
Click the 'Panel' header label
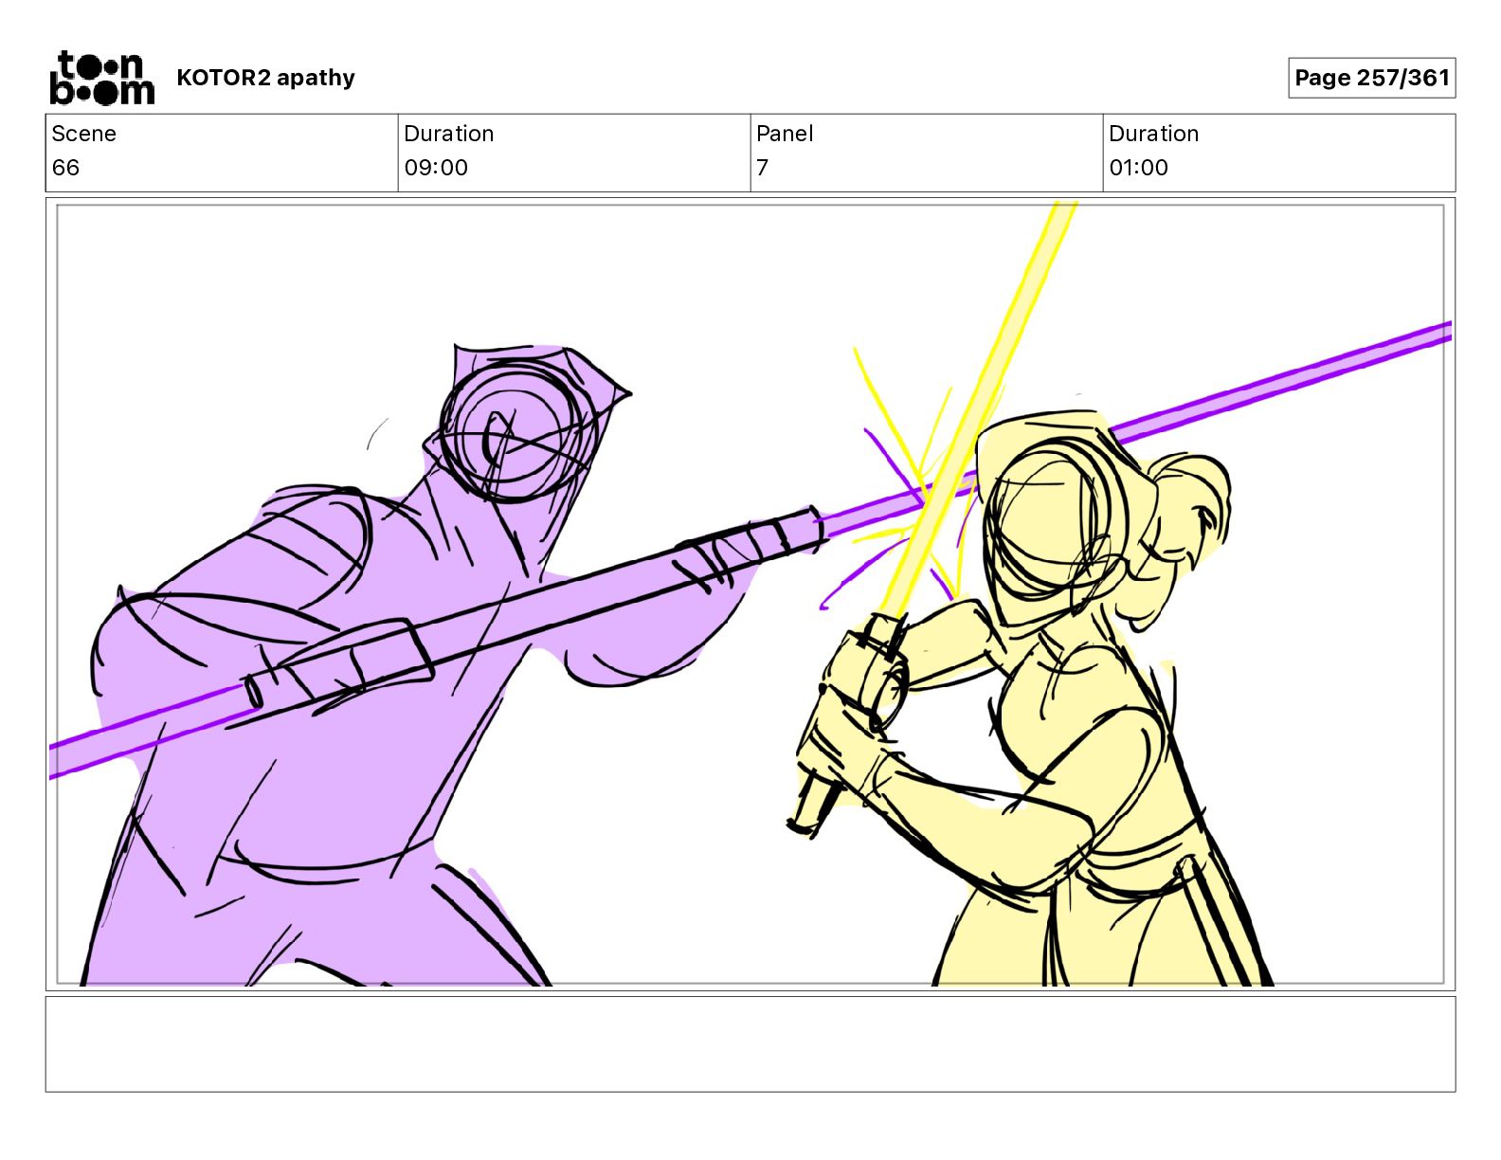(x=785, y=134)
